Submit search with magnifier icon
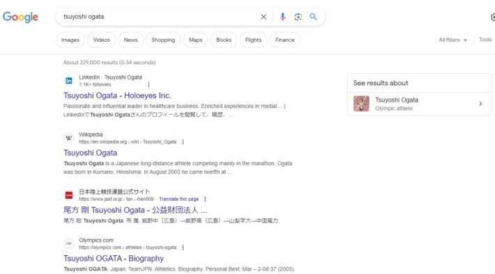Image resolution: width=495 pixels, height=274 pixels. point(313,17)
